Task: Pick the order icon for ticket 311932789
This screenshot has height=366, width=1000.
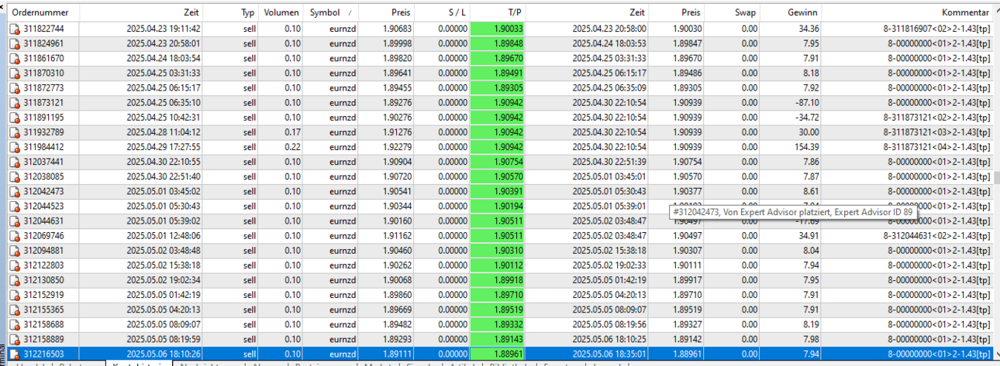Action: (x=14, y=132)
